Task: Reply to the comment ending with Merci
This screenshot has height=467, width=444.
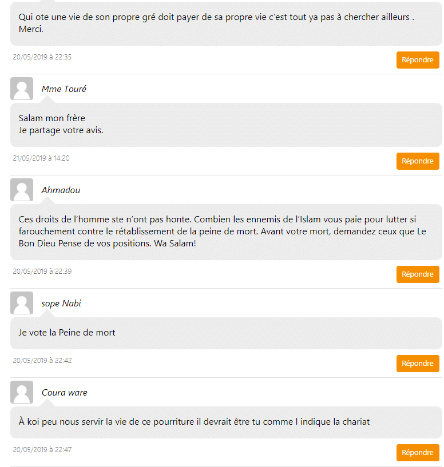Action: pyautogui.click(x=418, y=60)
